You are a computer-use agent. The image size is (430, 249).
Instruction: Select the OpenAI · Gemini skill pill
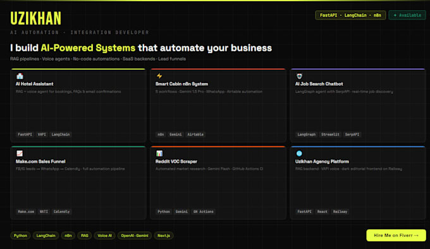134,236
